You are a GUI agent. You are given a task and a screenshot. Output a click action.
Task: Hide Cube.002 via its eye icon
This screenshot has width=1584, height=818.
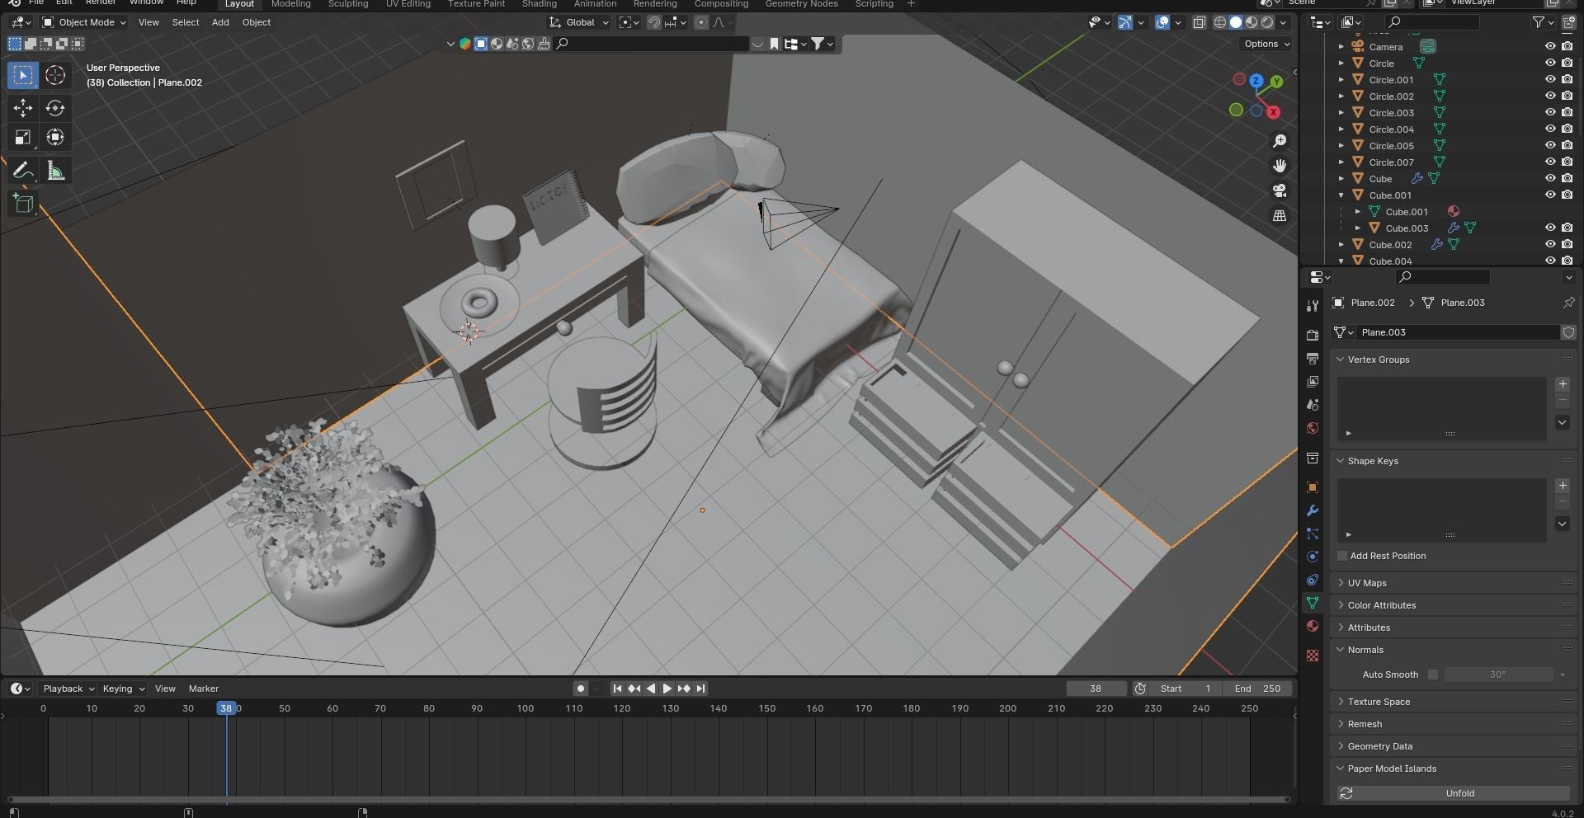[1550, 245]
